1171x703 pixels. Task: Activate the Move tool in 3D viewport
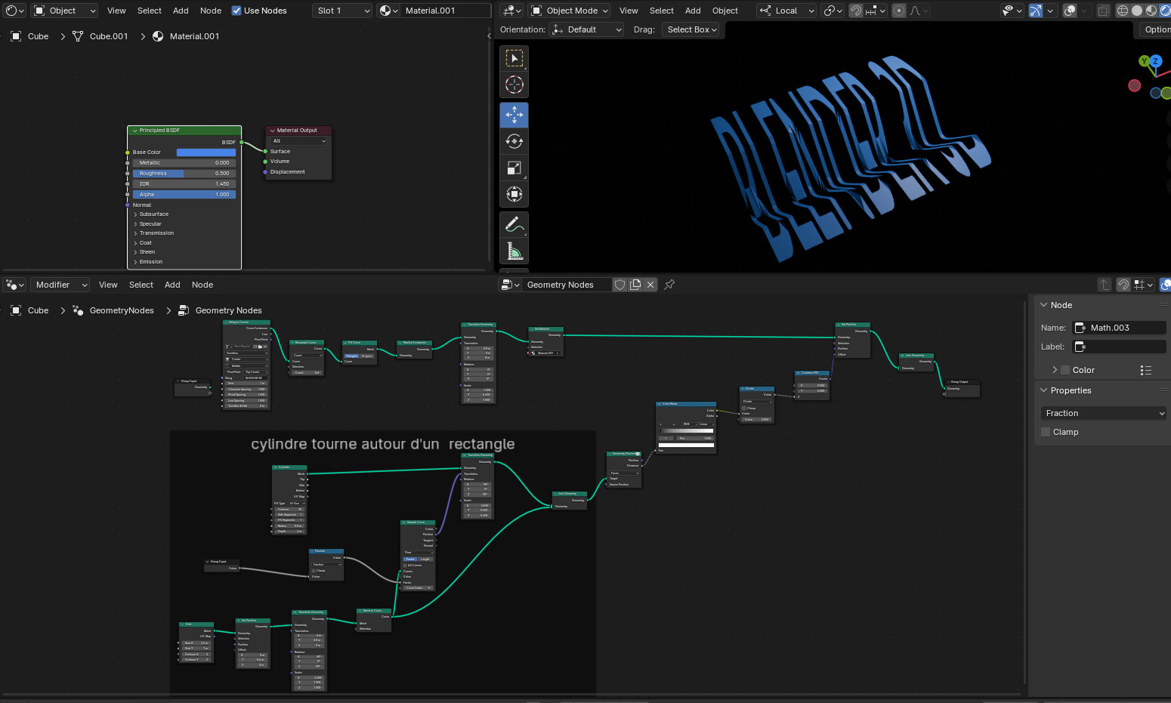click(x=514, y=115)
